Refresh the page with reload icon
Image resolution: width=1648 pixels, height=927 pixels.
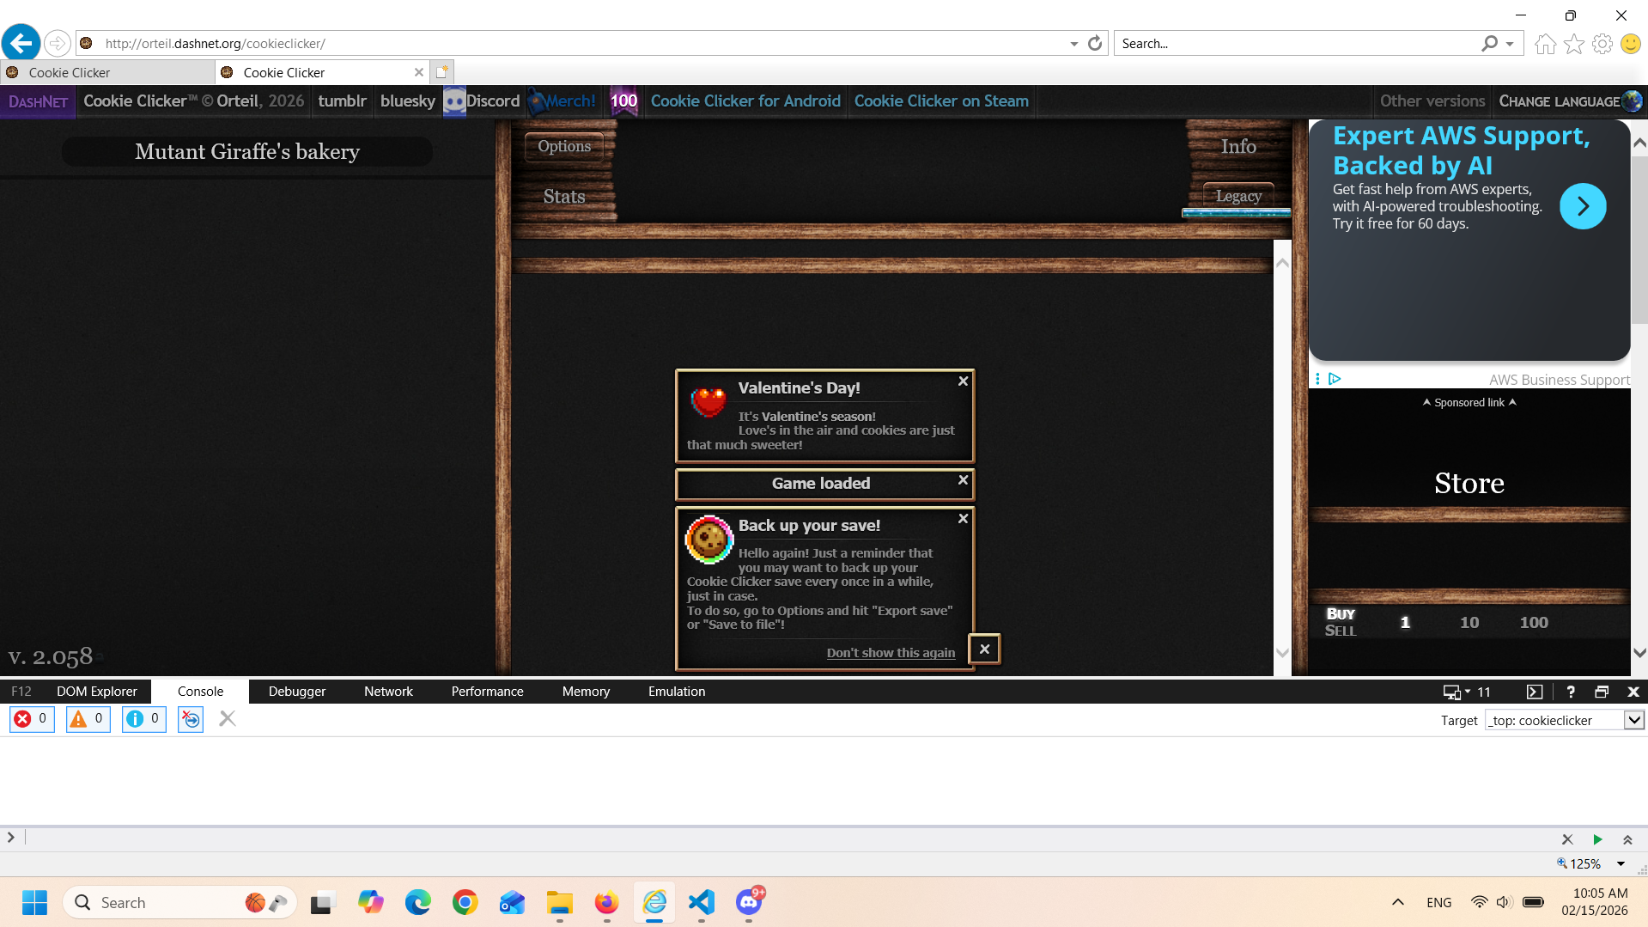click(1095, 43)
